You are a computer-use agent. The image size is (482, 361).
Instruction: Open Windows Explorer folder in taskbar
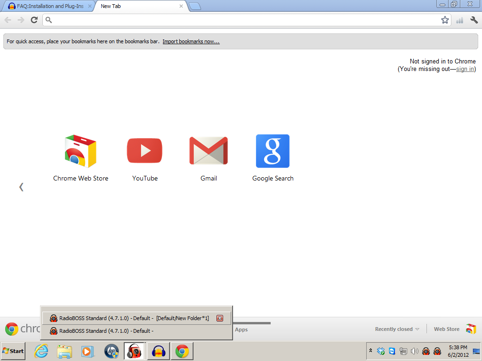click(64, 351)
